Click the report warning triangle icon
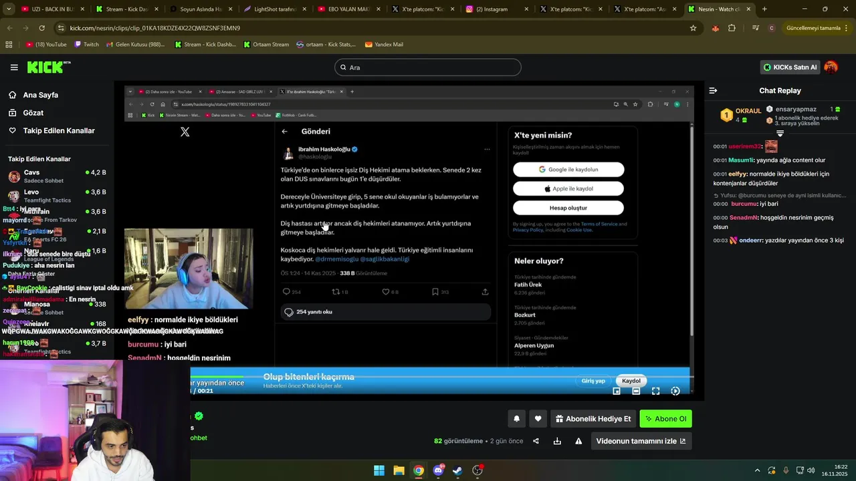 click(578, 441)
